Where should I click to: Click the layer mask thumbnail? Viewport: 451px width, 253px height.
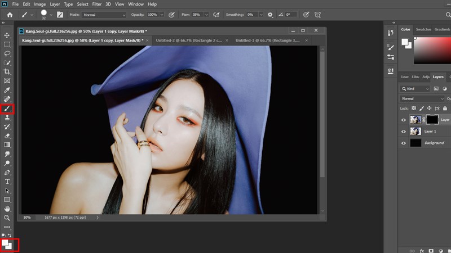tap(432, 119)
